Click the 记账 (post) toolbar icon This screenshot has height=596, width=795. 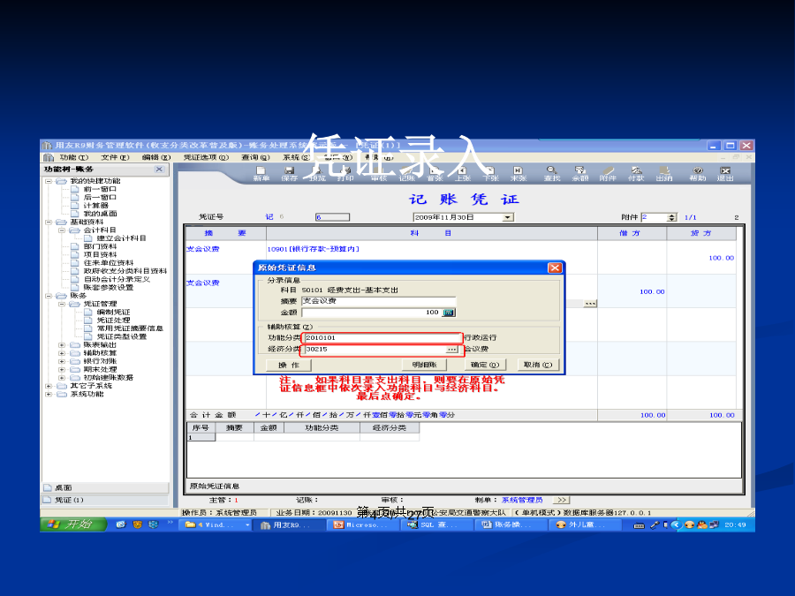pyautogui.click(x=406, y=174)
